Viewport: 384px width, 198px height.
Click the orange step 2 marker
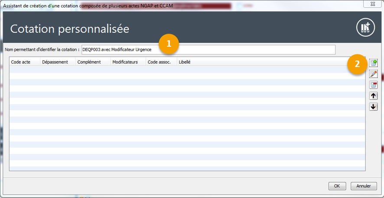pos(357,64)
